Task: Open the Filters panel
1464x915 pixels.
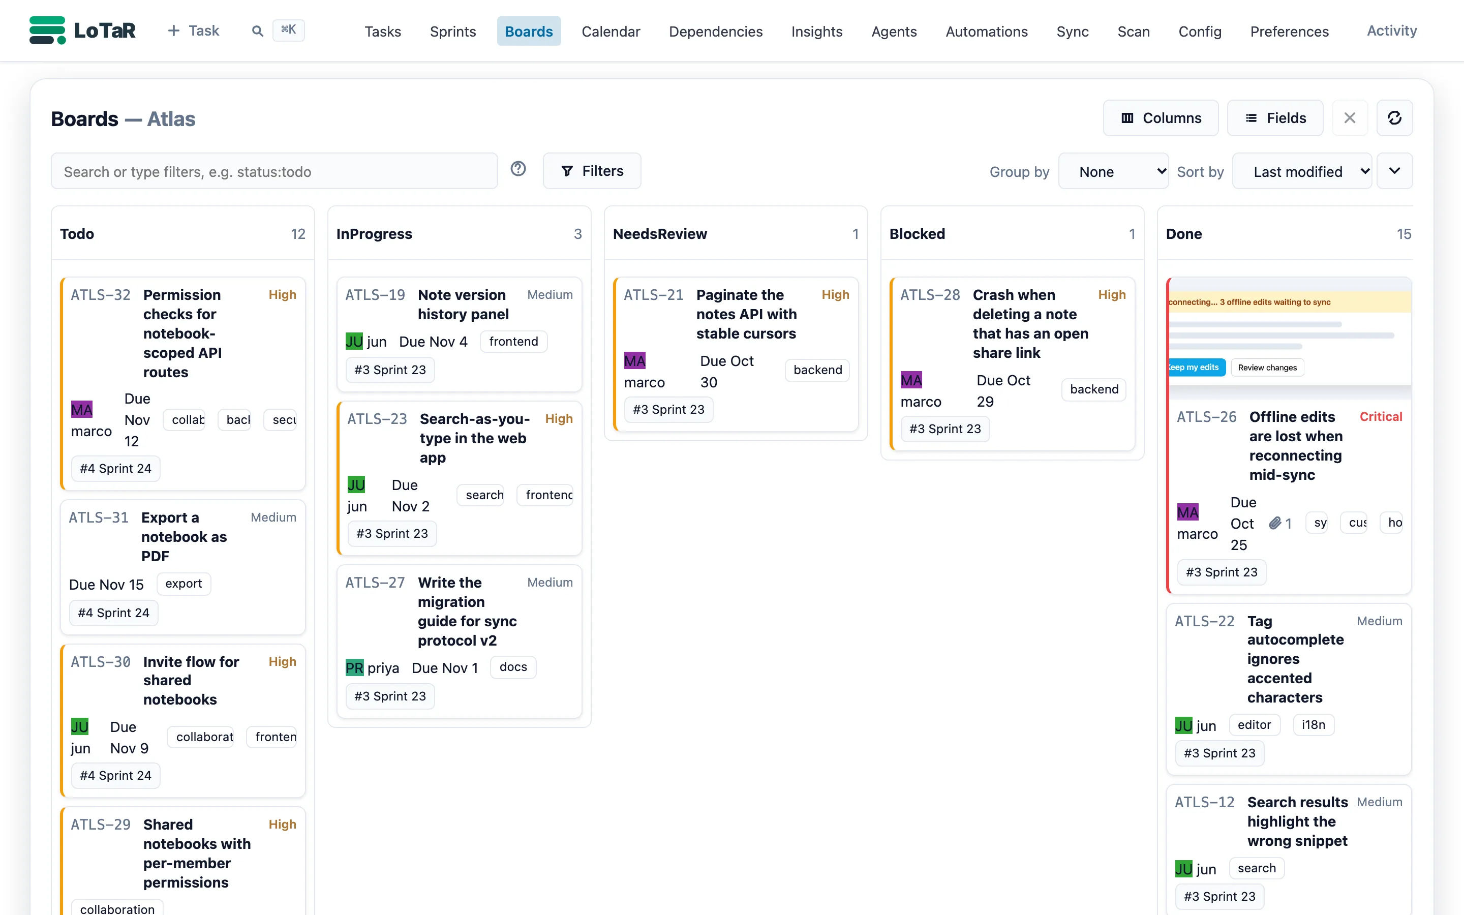Action: pos(592,171)
